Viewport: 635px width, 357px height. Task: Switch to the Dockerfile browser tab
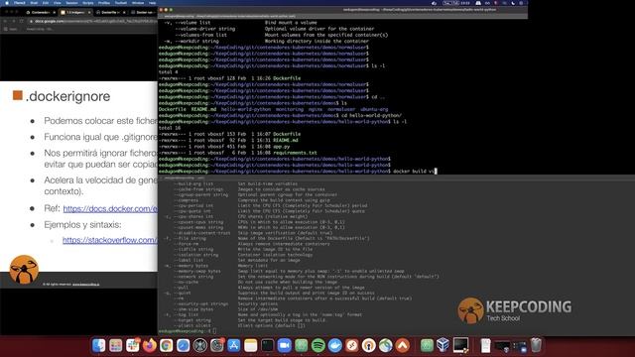coord(110,13)
